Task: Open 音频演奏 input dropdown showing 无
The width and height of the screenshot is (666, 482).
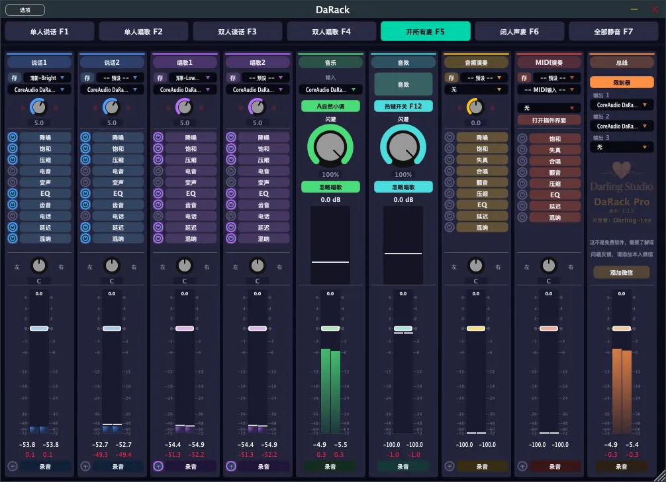Action: (x=476, y=89)
